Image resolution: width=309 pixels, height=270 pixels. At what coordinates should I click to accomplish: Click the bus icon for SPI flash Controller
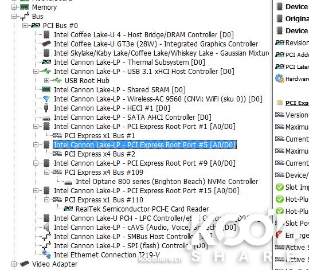coord(46,245)
